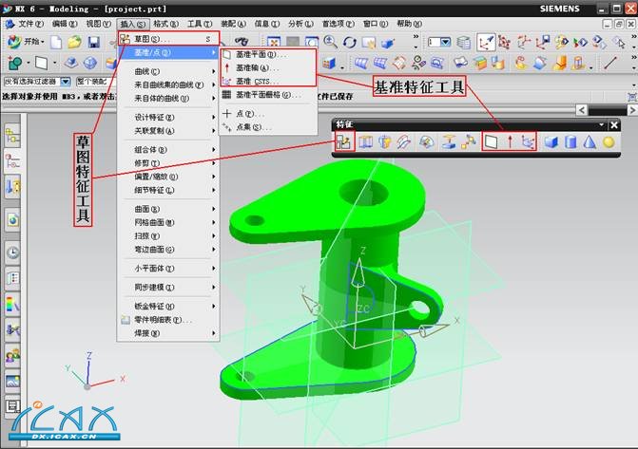Viewport: 638px width, 449px height.
Task: Click the yellow Sphere feature icon
Action: click(x=608, y=141)
